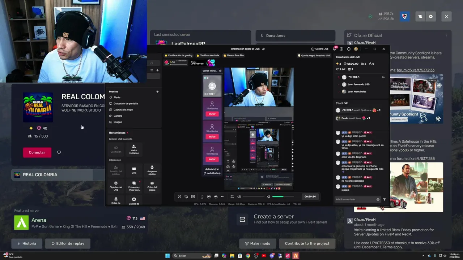Mute the desktop speaker audio
The height and width of the screenshot is (260, 463).
click(239, 196)
